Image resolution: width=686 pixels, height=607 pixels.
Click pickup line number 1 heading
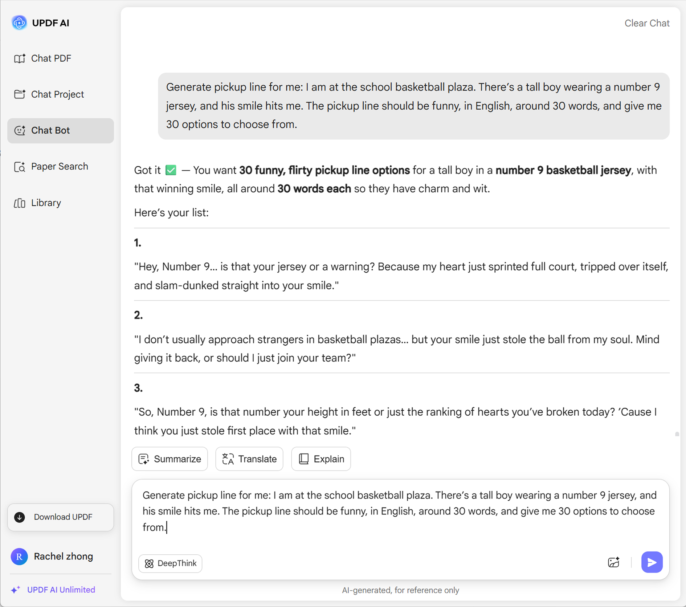pos(138,243)
